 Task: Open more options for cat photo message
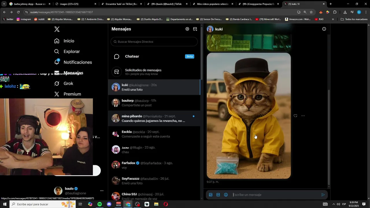(303, 116)
